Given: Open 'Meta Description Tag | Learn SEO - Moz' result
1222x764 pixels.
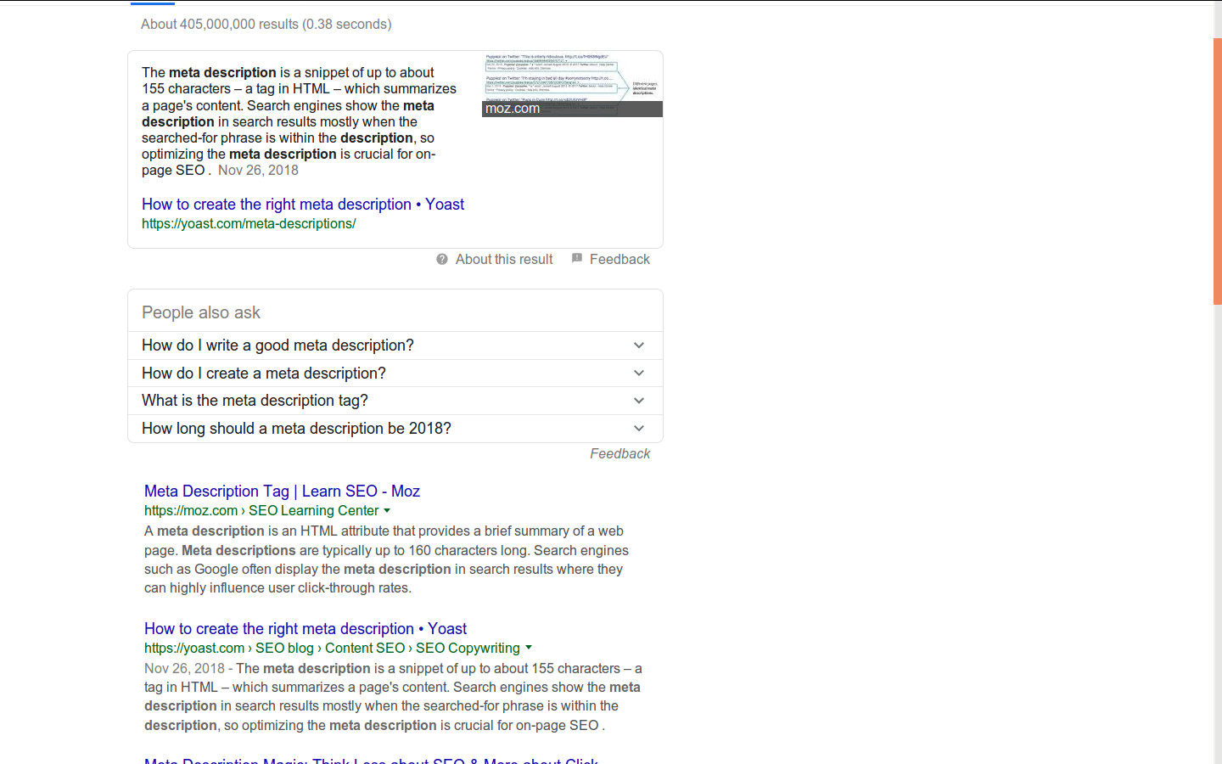Looking at the screenshot, I should (x=282, y=491).
